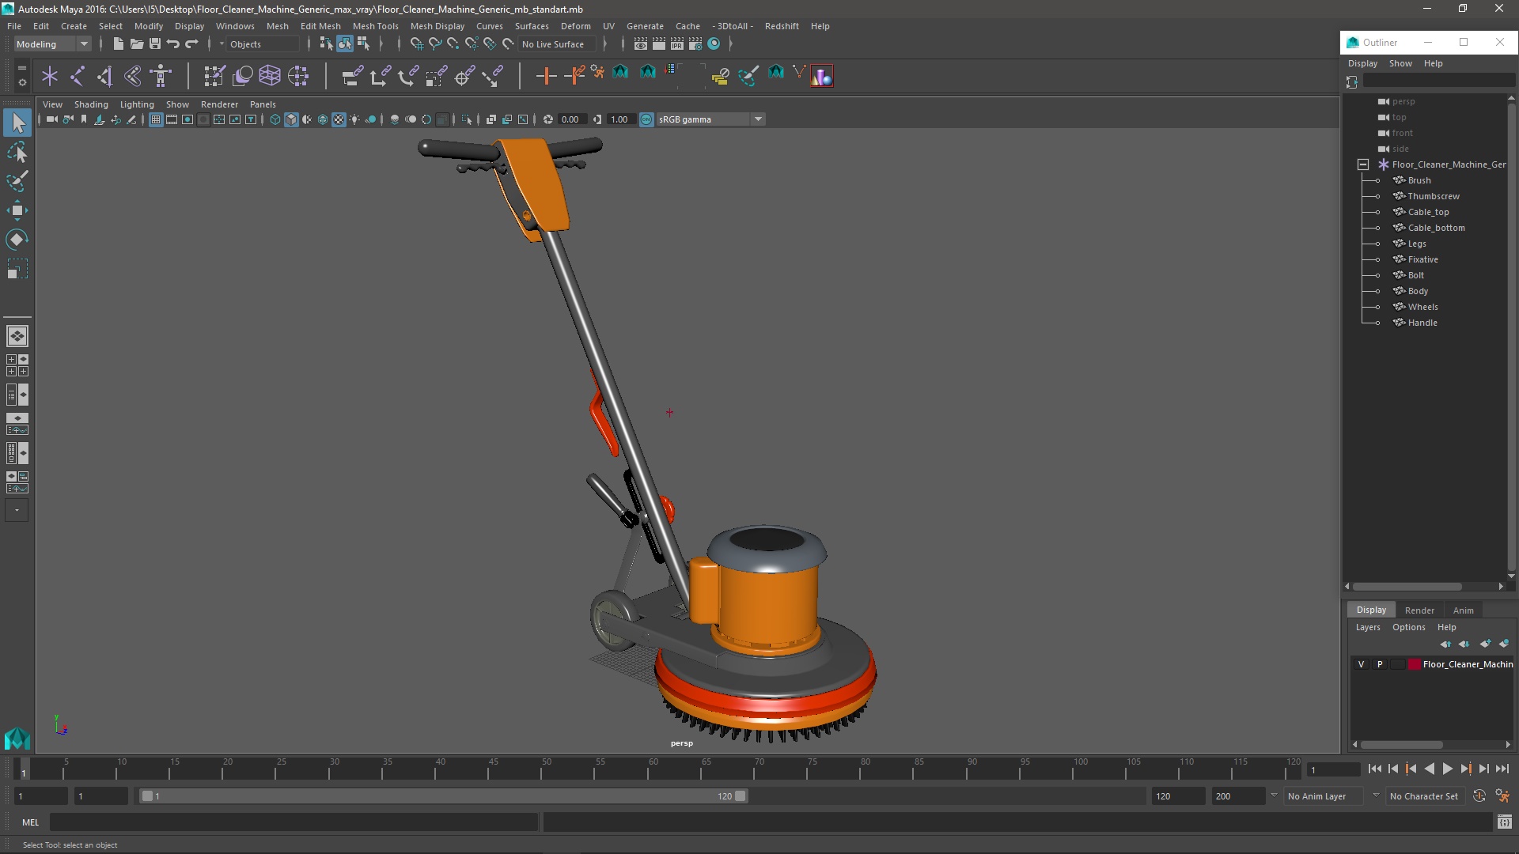The height and width of the screenshot is (854, 1519).
Task: Open viewport Shading menu
Action: coord(91,104)
